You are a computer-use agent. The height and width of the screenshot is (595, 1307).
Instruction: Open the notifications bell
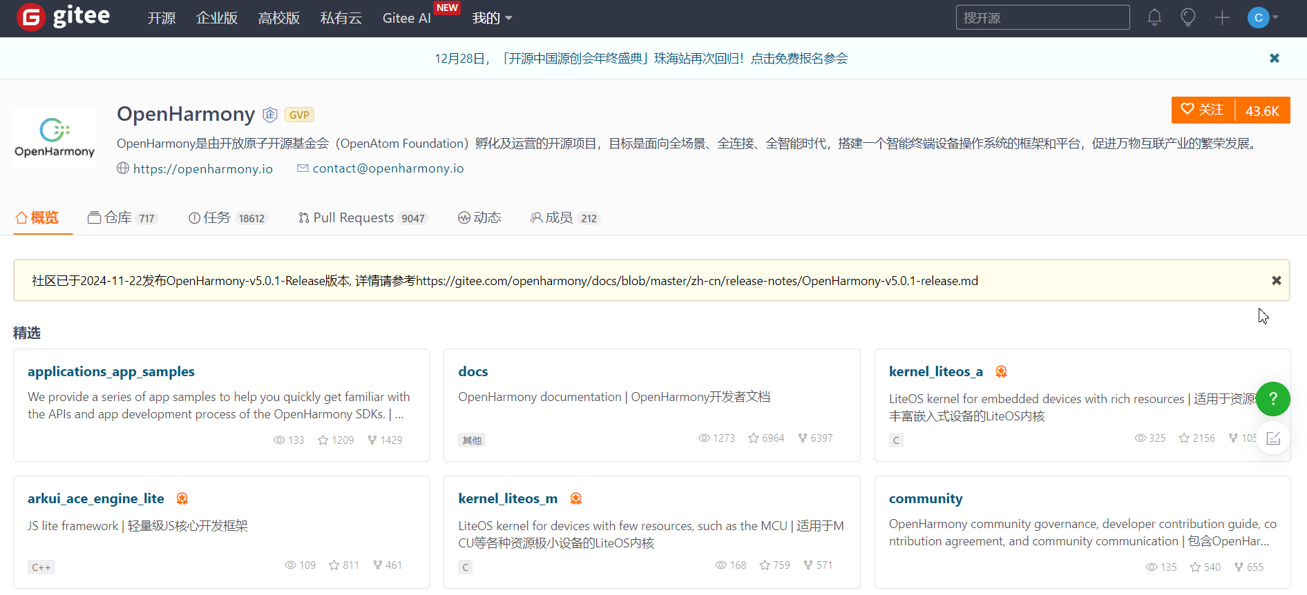point(1154,17)
